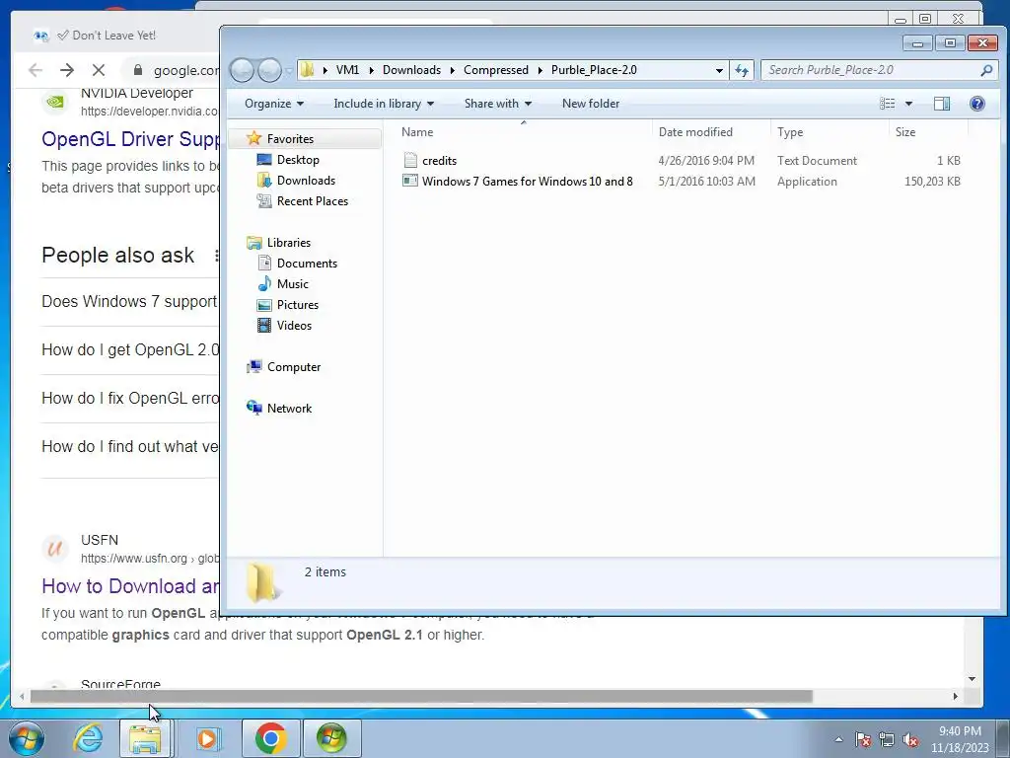Open Explorer help question mark icon

coord(977,103)
